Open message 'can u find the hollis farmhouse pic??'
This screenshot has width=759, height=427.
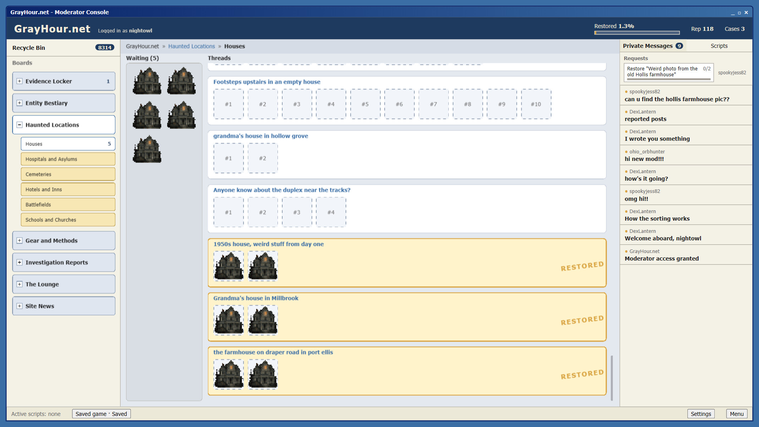tap(686, 95)
